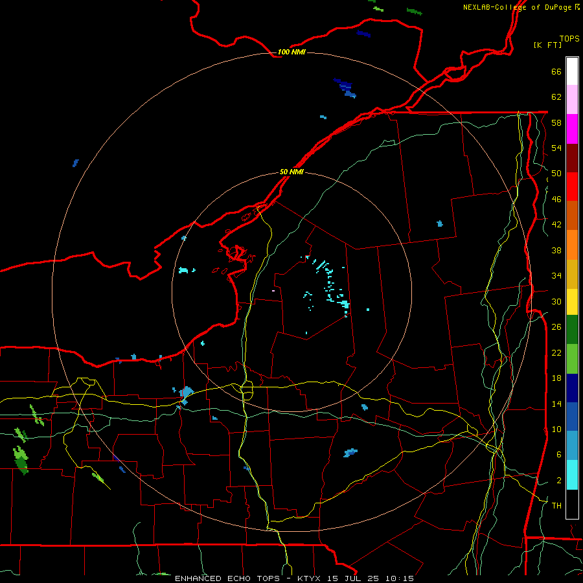Click the '[K FT]' units label
This screenshot has height=583, width=583.
547,45
